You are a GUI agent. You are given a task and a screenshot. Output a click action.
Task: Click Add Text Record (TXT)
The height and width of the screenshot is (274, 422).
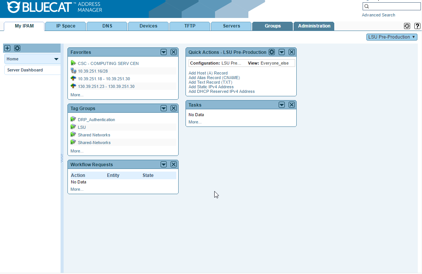coord(210,82)
